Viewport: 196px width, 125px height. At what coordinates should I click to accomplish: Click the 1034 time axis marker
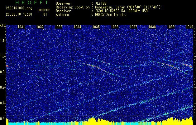coord(77,27)
